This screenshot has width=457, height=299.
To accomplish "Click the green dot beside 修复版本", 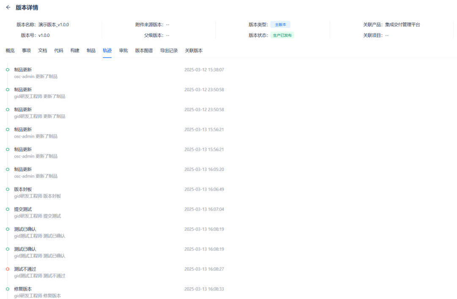I will pyautogui.click(x=8, y=289).
